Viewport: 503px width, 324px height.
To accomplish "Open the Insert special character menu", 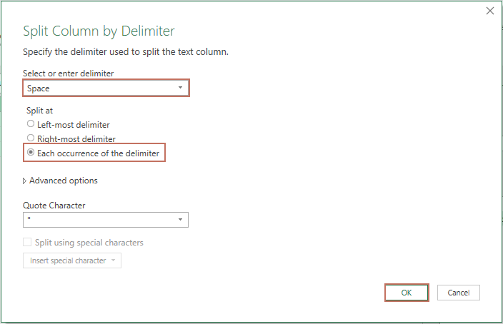I will (72, 260).
